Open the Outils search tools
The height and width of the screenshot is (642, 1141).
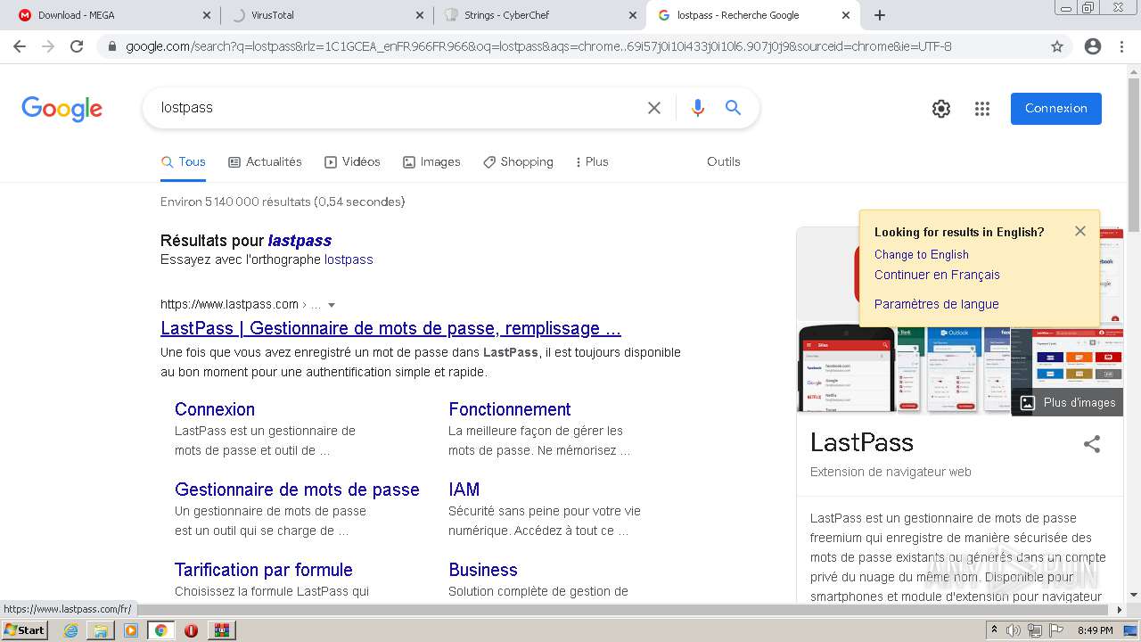[x=724, y=161]
